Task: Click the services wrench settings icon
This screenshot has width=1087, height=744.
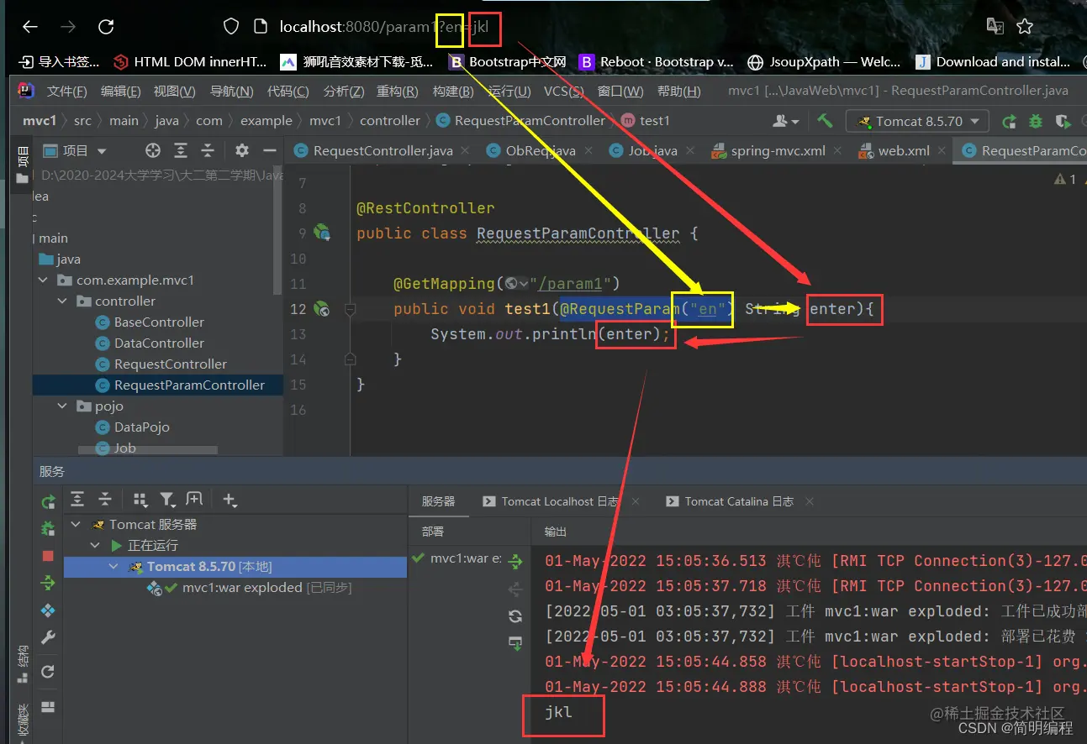Action: tap(48, 637)
